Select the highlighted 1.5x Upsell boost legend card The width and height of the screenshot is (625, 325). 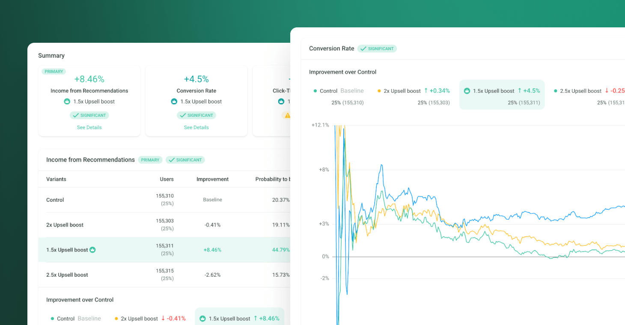point(502,95)
